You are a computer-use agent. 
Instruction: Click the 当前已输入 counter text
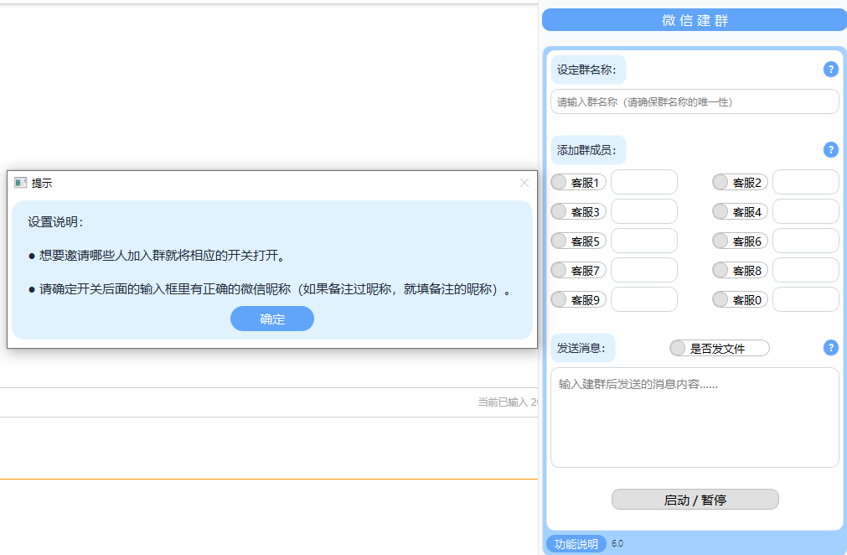508,402
